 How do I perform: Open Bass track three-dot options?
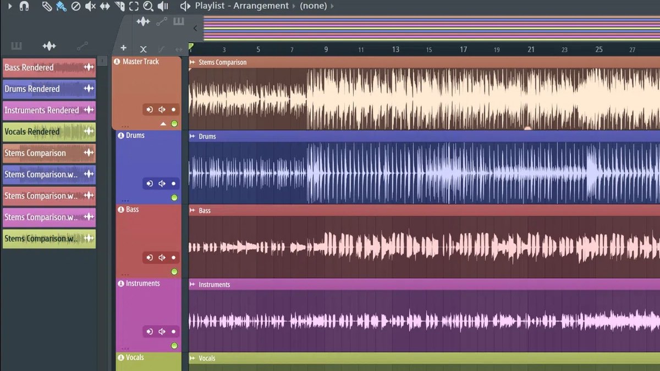click(125, 275)
